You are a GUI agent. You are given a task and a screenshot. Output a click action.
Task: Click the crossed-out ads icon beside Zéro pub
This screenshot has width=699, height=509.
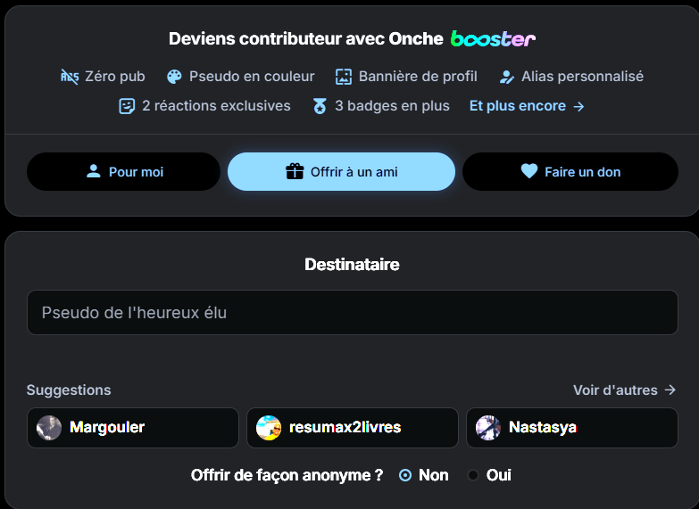pos(70,77)
